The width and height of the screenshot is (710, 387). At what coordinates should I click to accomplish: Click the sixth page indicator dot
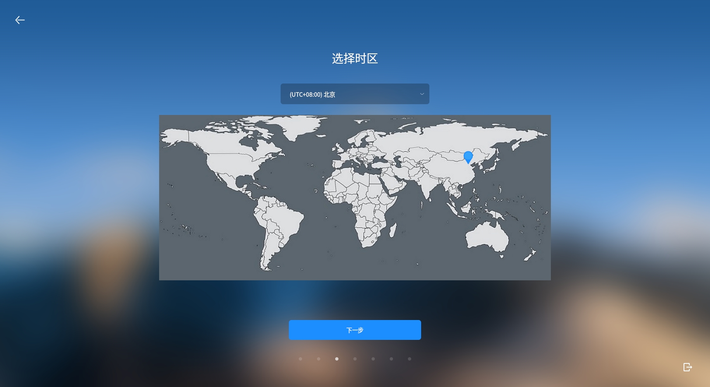tap(391, 359)
